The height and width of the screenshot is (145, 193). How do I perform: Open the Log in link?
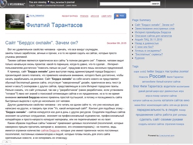(32, 5)
